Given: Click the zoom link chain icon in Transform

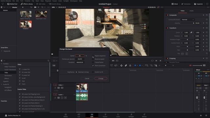Looking at the screenshot, I should click(x=191, y=32).
